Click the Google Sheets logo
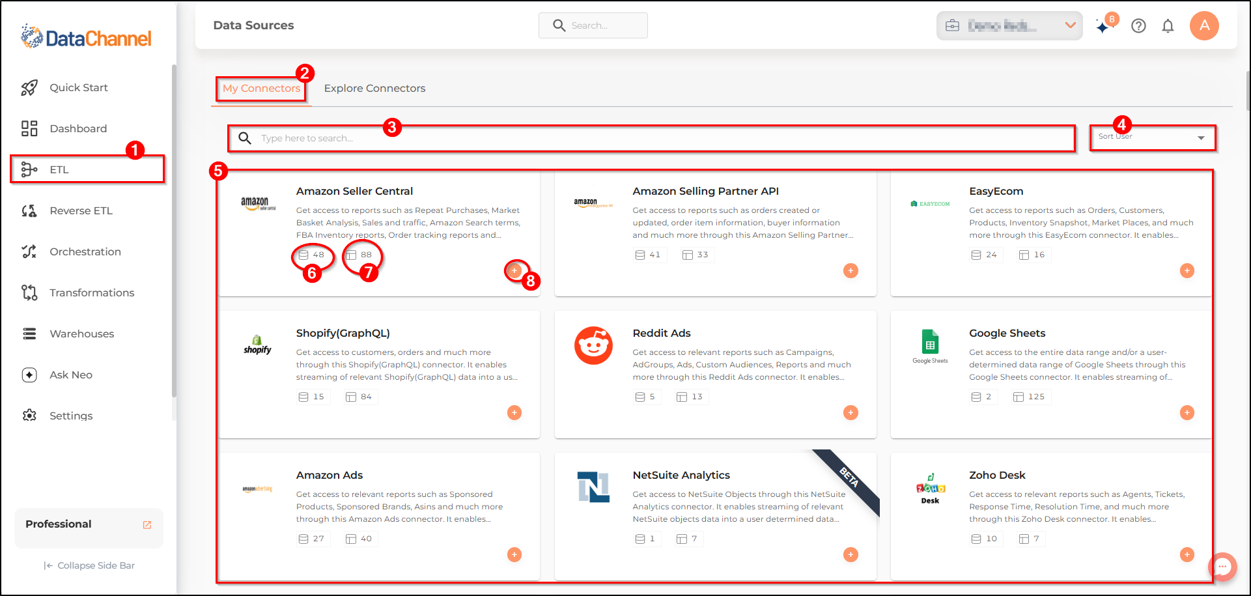The height and width of the screenshot is (596, 1251). (930, 346)
